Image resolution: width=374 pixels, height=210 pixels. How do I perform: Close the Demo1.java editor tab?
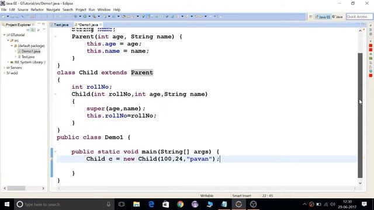pos(101,24)
